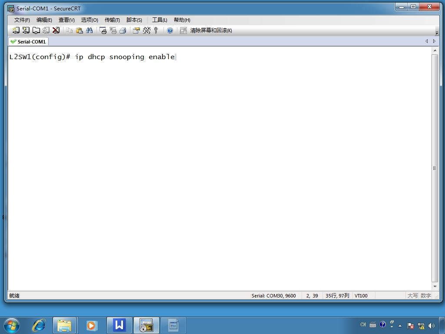Click 'Serial: COM30, 9600' in status bar
This screenshot has height=334, width=445.
(x=274, y=296)
